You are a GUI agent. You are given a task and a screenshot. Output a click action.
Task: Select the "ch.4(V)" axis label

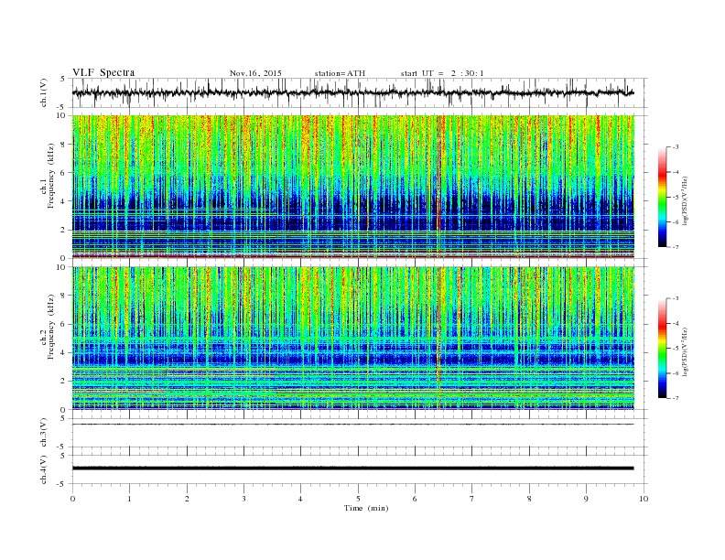point(44,469)
